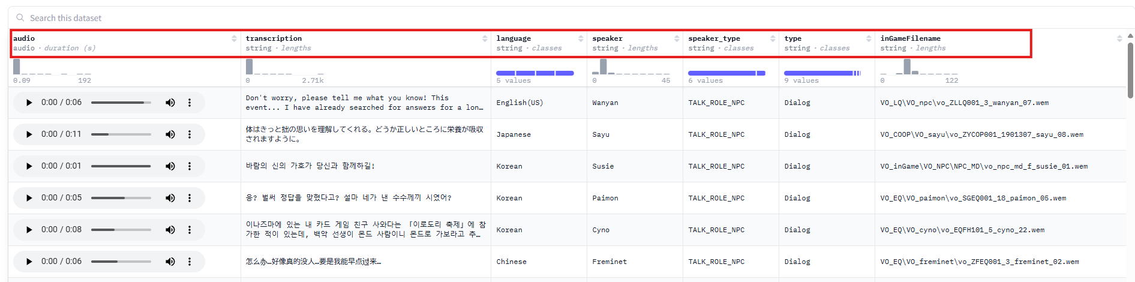The image size is (1135, 282).
Task: Open audio options menu for Paimon row
Action: pyautogui.click(x=190, y=198)
